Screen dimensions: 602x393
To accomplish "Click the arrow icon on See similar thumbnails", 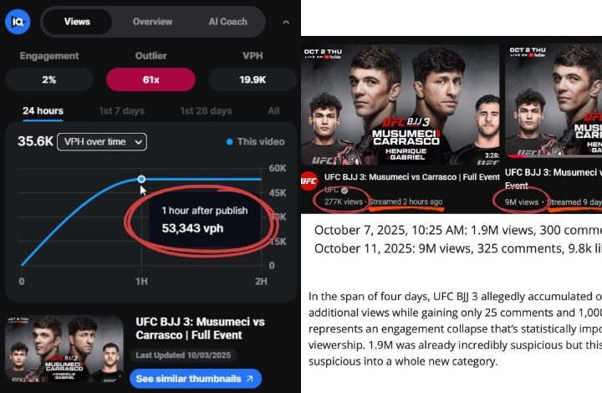I will coord(249,379).
